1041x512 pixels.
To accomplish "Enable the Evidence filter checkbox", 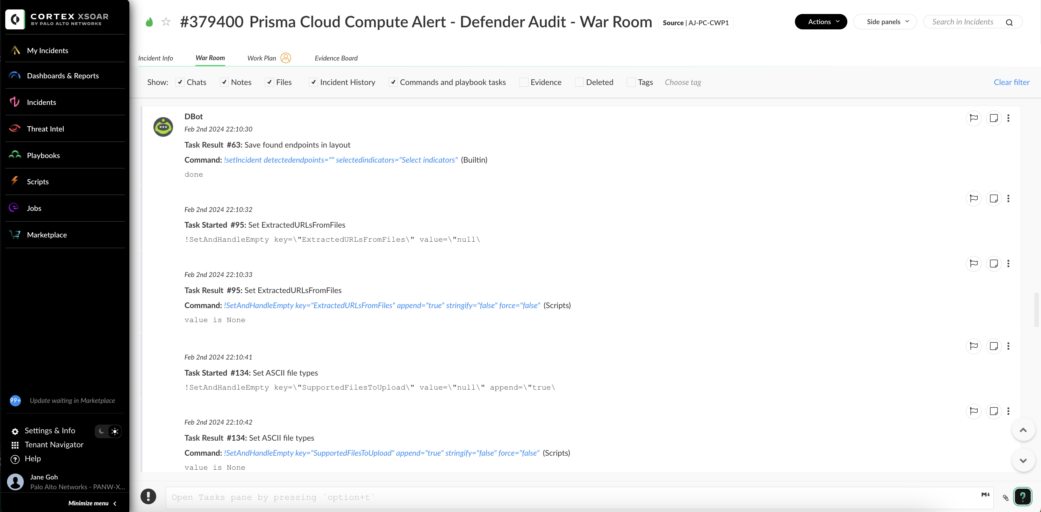I will (x=524, y=82).
